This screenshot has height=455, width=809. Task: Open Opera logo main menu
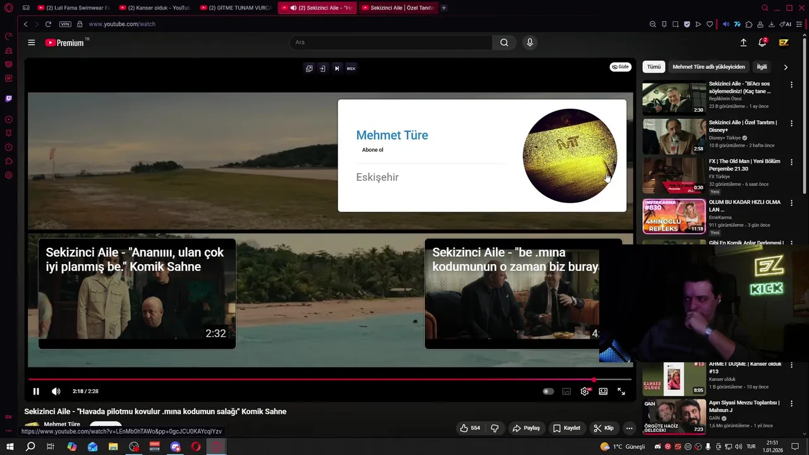coord(9,8)
